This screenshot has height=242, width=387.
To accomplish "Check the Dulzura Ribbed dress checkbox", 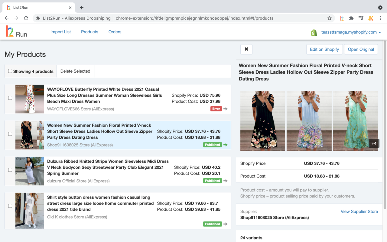I will click(10, 170).
